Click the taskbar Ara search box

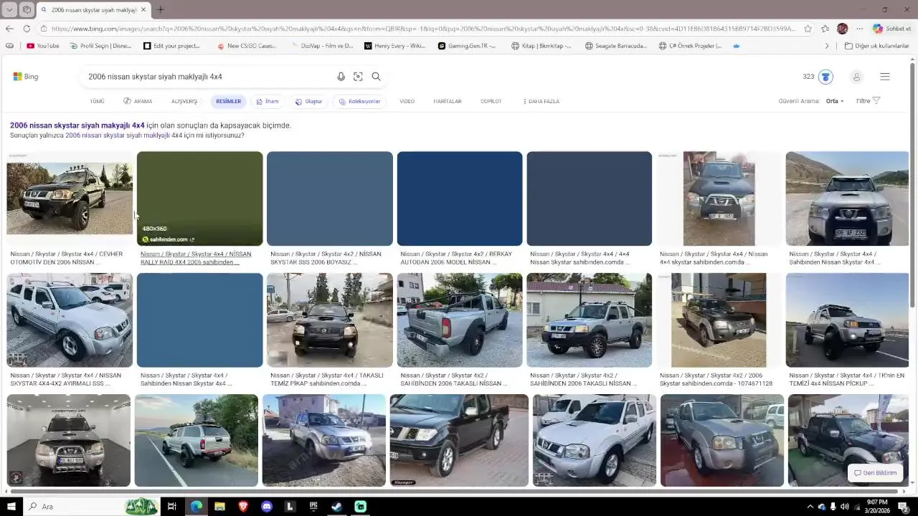pos(92,507)
